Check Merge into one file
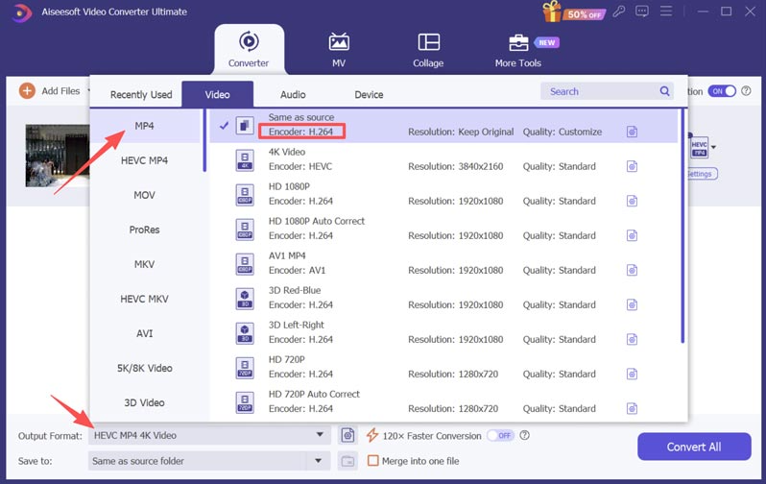Image resolution: width=766 pixels, height=484 pixels. (373, 461)
